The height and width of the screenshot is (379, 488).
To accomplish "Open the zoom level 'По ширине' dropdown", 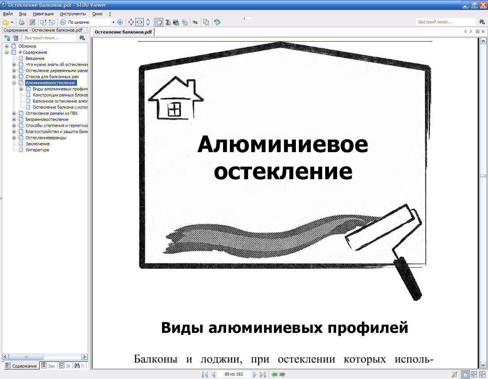I will click(113, 22).
